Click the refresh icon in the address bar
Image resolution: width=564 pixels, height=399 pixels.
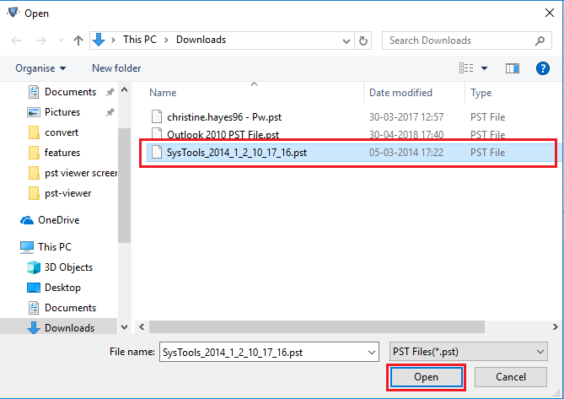coord(363,40)
